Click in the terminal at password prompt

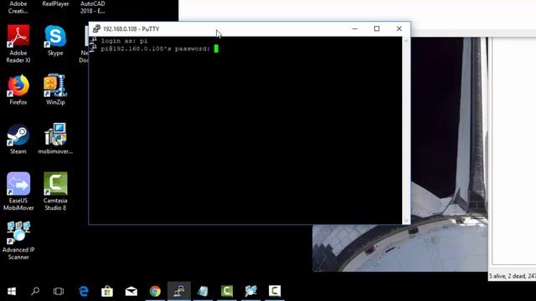(x=216, y=48)
